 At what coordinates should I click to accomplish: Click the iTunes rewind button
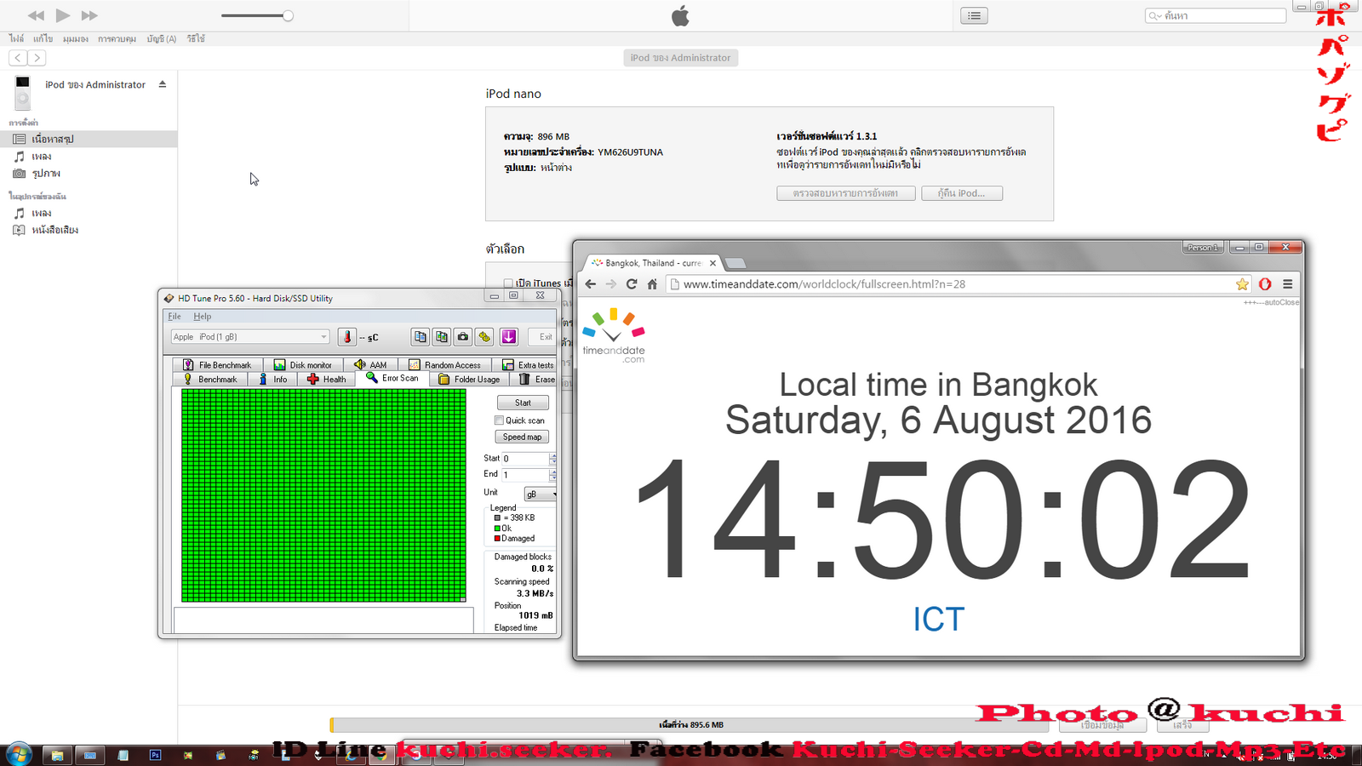[36, 15]
